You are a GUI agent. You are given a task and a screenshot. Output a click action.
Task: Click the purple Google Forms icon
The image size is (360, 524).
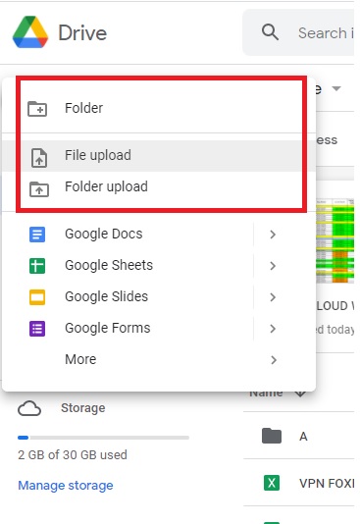click(37, 329)
